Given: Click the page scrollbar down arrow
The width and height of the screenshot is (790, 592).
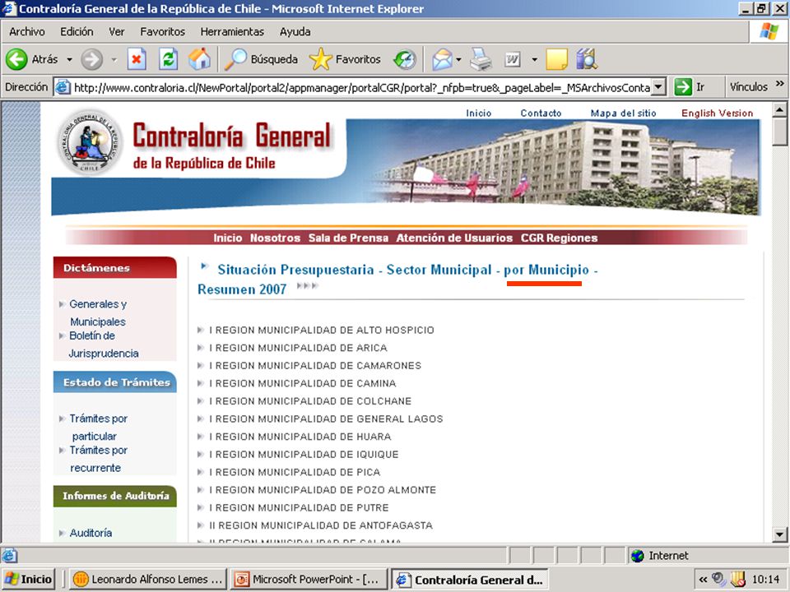Looking at the screenshot, I should (779, 534).
